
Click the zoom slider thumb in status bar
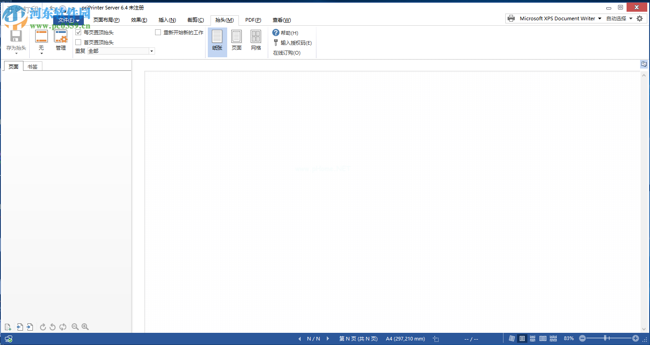point(605,338)
